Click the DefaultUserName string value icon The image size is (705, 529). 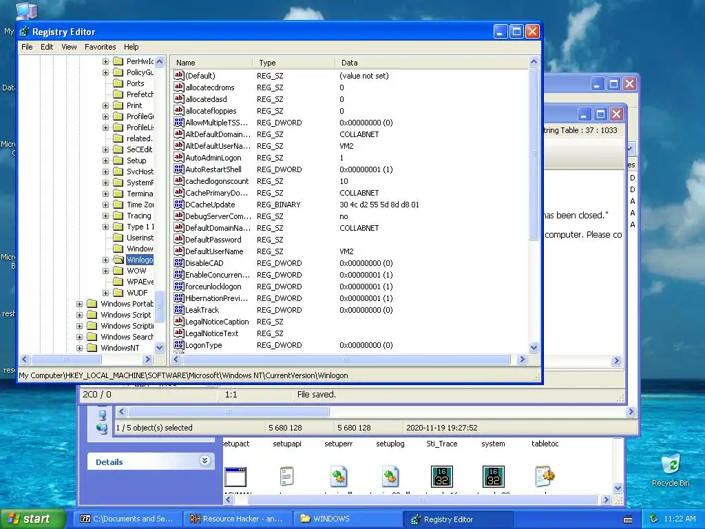point(179,251)
